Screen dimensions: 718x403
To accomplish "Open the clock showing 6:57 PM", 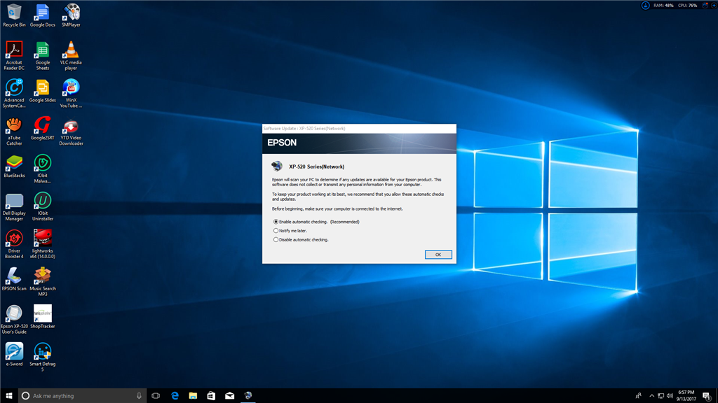I will click(x=686, y=396).
